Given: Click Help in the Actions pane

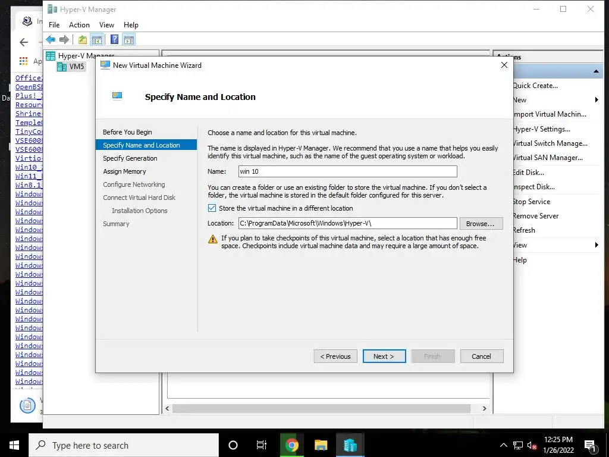Looking at the screenshot, I should pyautogui.click(x=520, y=260).
